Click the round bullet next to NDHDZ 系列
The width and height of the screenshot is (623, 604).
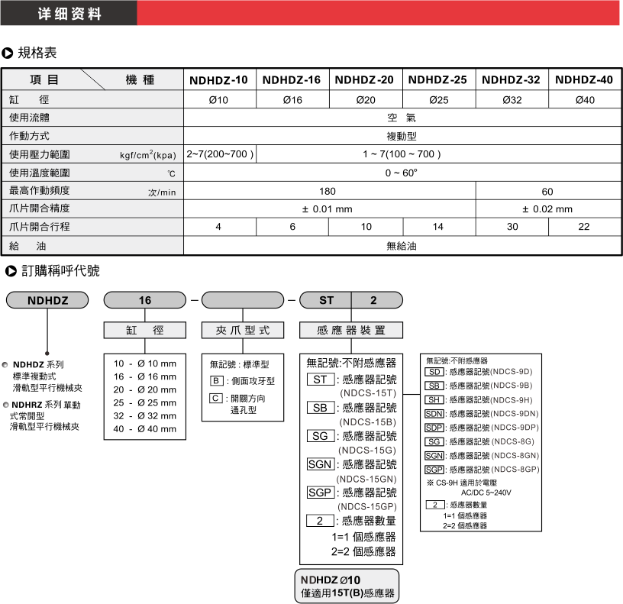(x=6, y=365)
